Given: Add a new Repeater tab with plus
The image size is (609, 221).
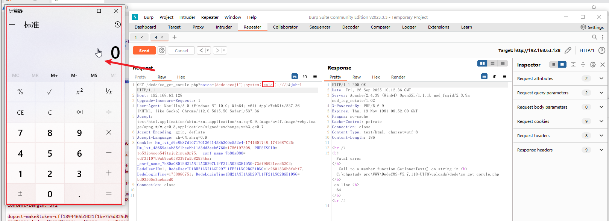Looking at the screenshot, I should click(175, 37).
